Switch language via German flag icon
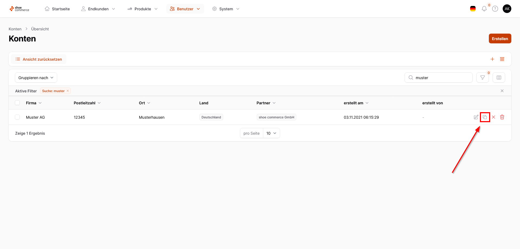Screen dimensions: 520x249 pyautogui.click(x=473, y=9)
